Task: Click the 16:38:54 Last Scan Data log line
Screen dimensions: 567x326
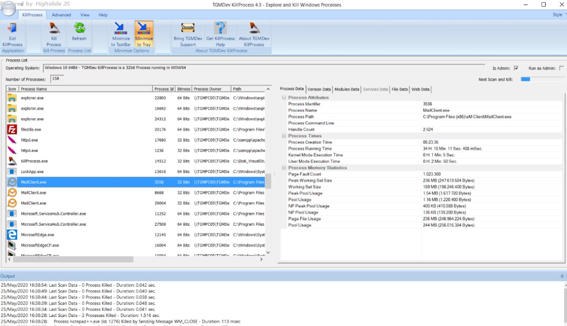Action: 78,285
